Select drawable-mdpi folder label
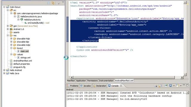This screenshot has height=107, width=191. pos(24,45)
